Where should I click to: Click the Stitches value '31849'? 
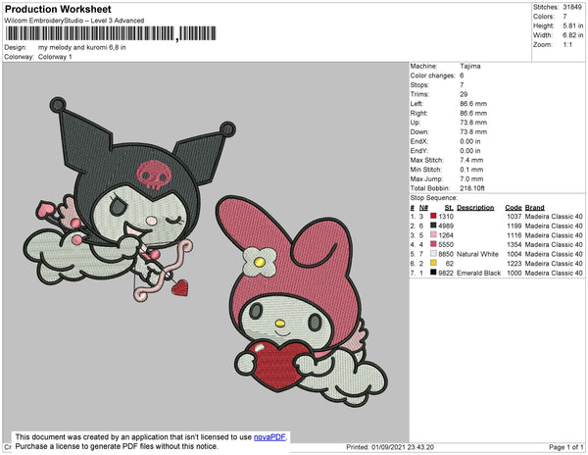pos(572,7)
